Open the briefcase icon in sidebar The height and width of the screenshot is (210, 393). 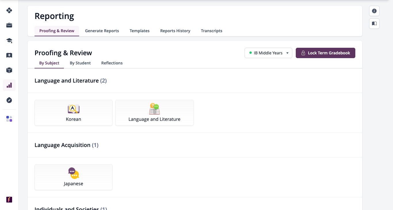[x=9, y=25]
